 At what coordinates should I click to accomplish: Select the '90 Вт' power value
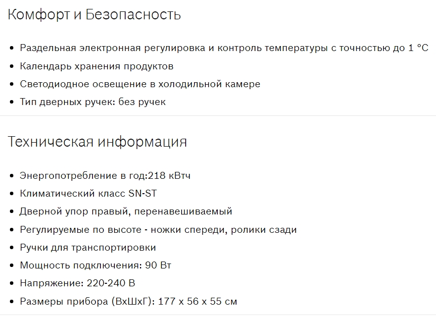pos(158,265)
